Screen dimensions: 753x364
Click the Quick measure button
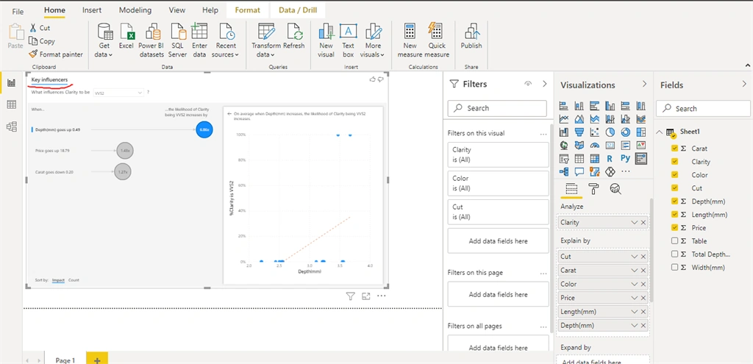tap(437, 40)
